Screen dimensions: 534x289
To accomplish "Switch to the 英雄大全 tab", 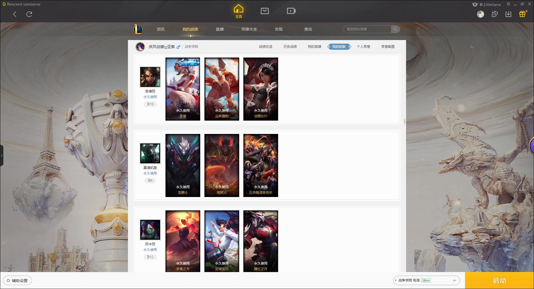I will 249,29.
